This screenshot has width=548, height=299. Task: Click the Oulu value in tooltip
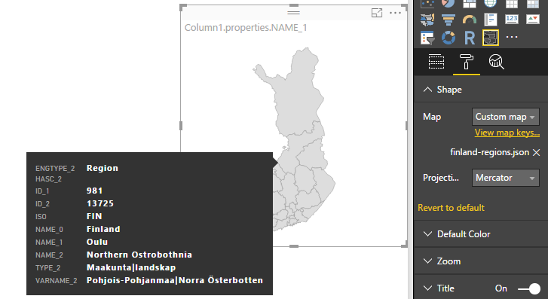click(97, 242)
